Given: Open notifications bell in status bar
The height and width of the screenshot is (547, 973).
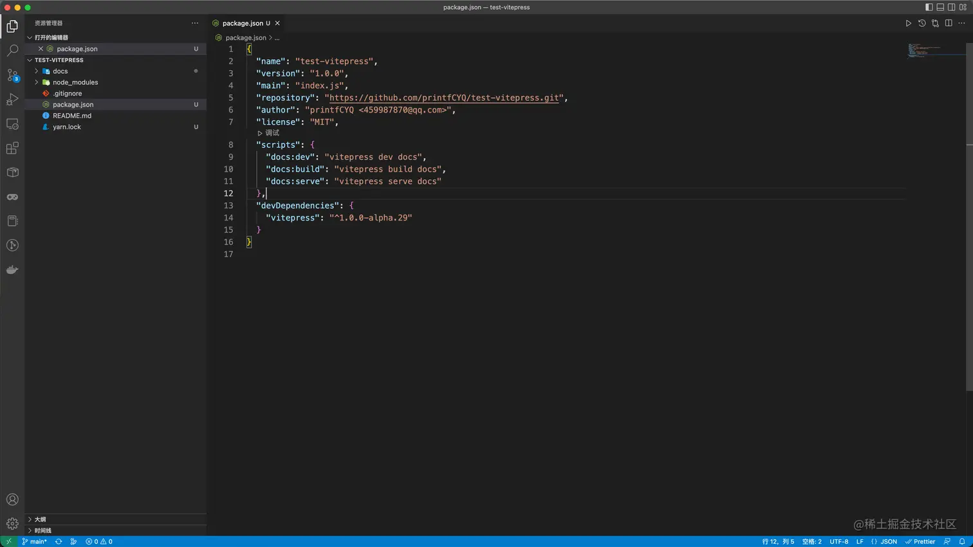Looking at the screenshot, I should pos(962,541).
